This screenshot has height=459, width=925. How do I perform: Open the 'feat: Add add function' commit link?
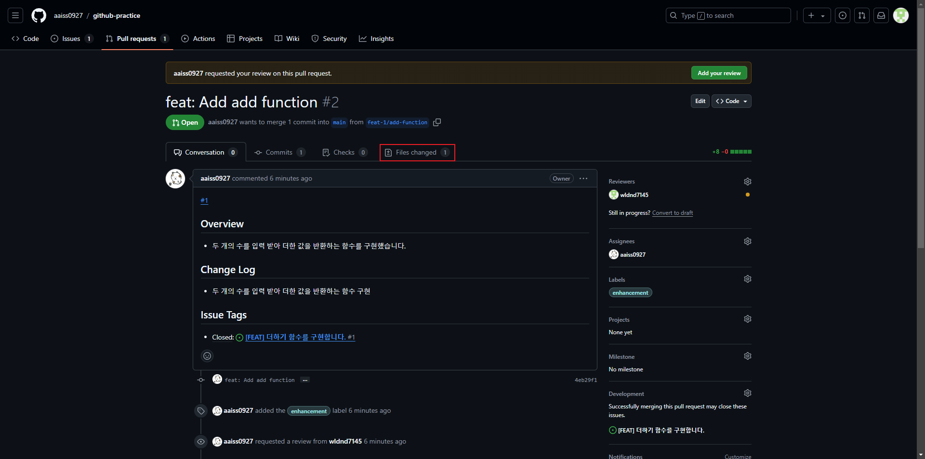click(x=260, y=380)
